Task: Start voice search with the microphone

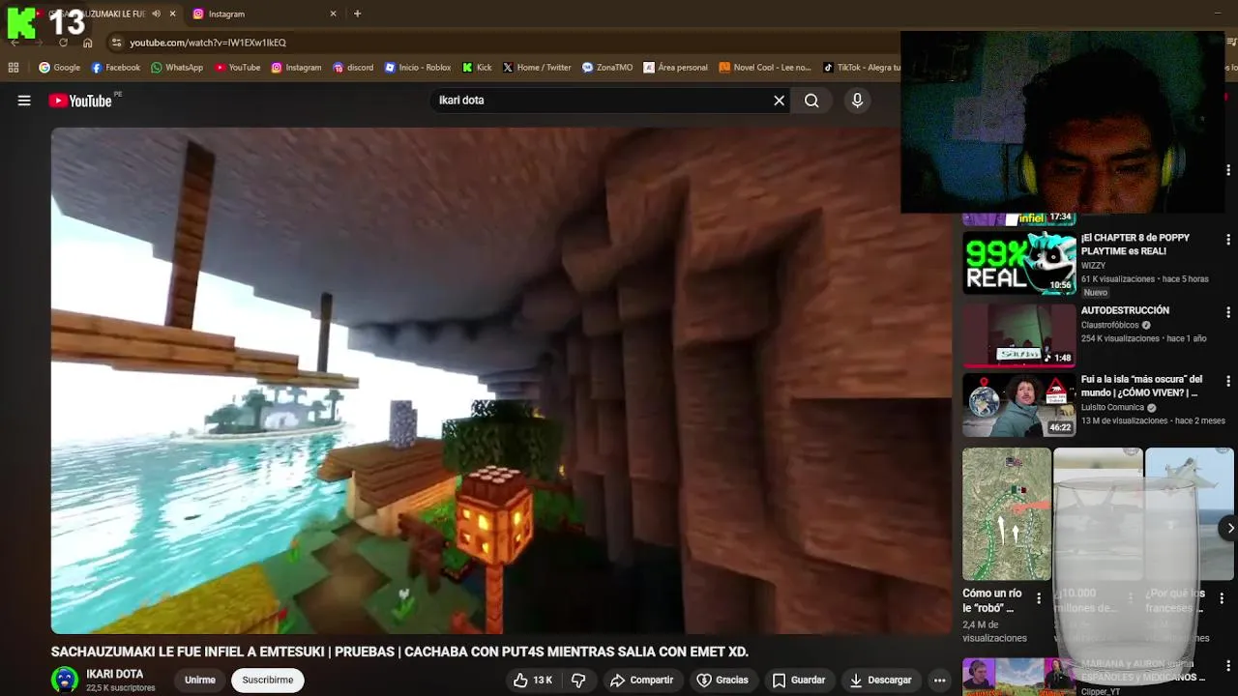Action: [857, 101]
